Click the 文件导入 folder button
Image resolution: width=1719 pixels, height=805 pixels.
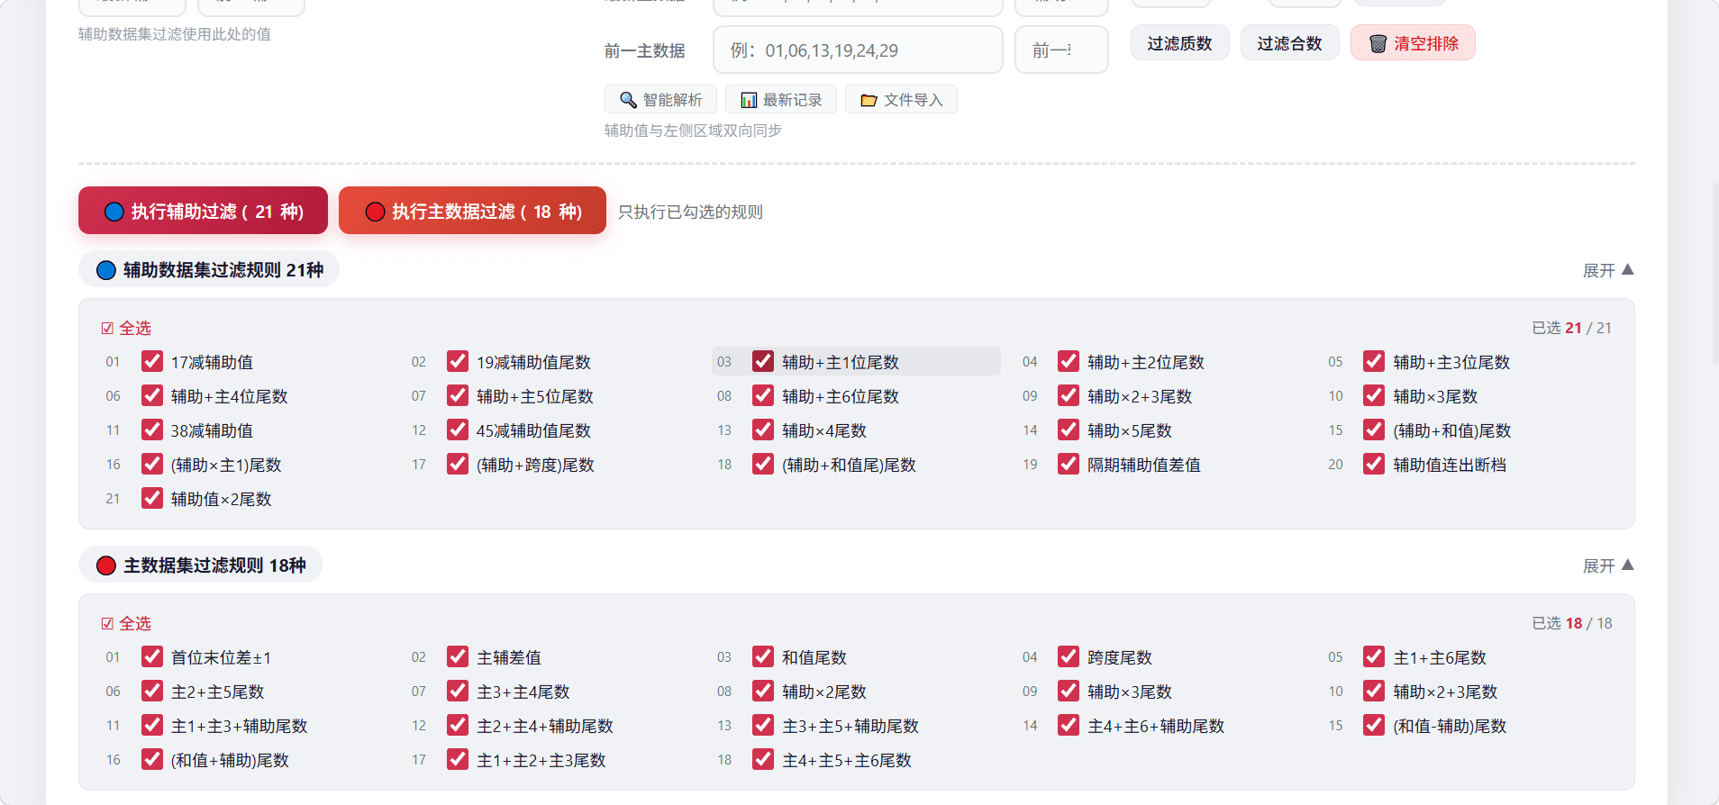[901, 99]
